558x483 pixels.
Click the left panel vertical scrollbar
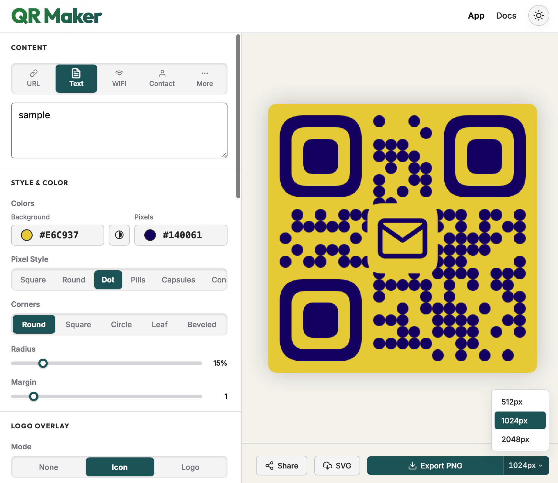238,116
